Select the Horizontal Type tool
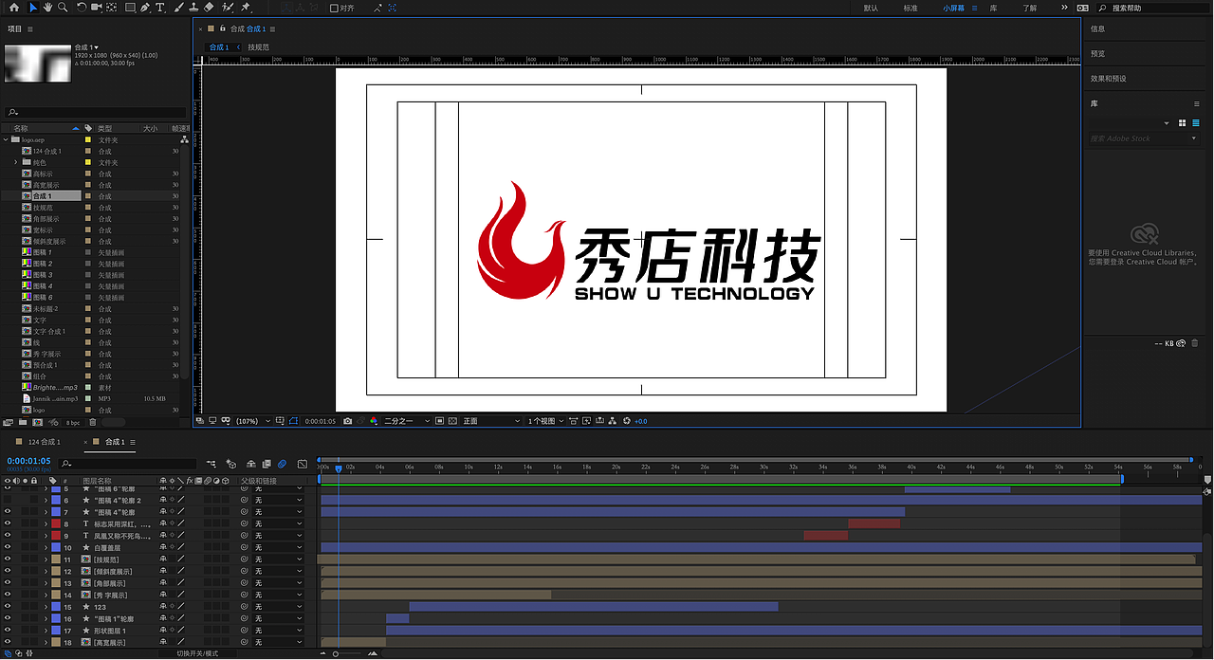This screenshot has width=1214, height=660. [160, 8]
